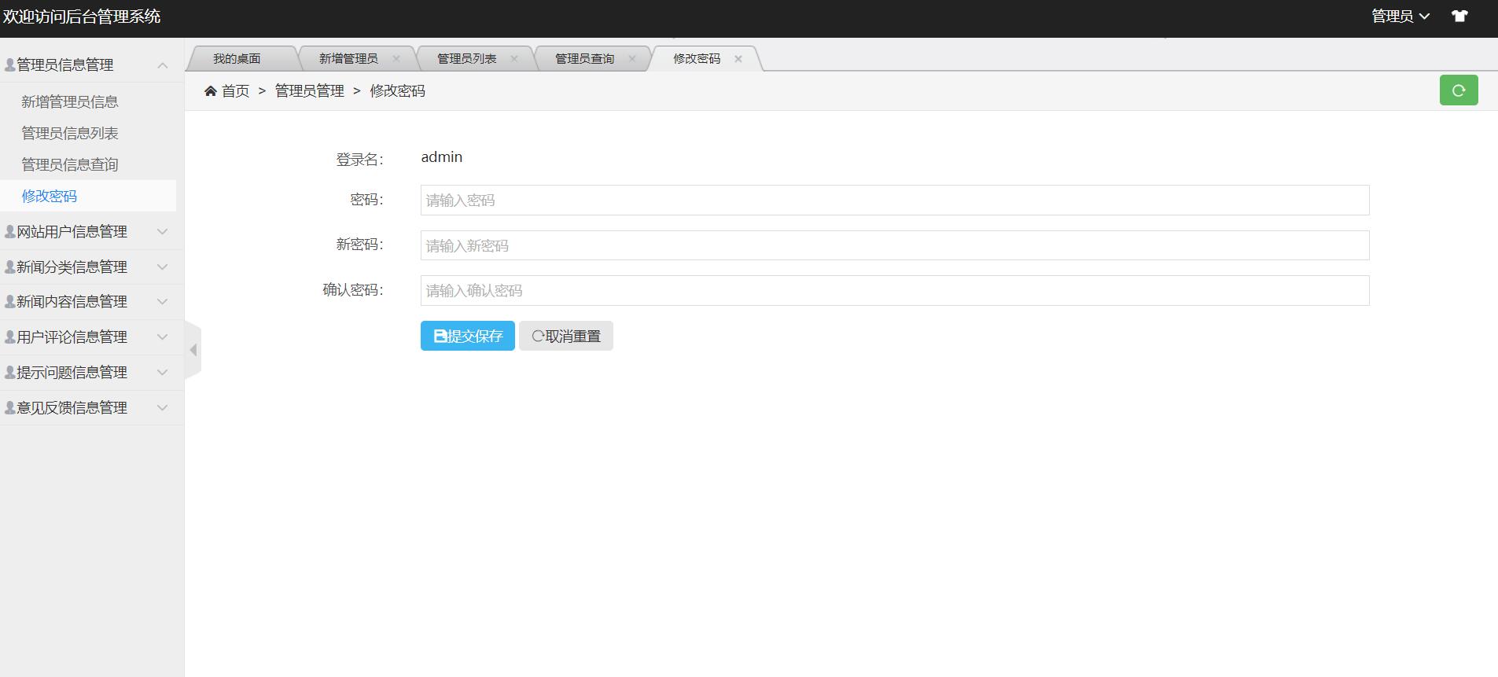Click the user icon beside 网站用户信息管理

coord(9,232)
